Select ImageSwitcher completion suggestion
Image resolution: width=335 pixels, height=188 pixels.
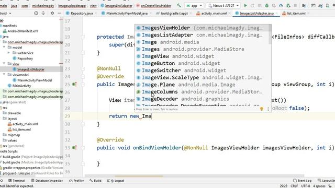[202, 70]
